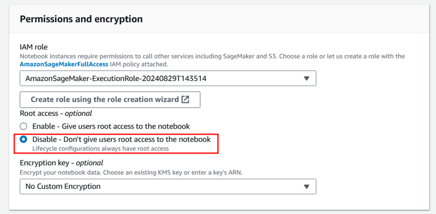Click the IAM role dropdown arrow
The height and width of the screenshot is (214, 436).
[306, 78]
